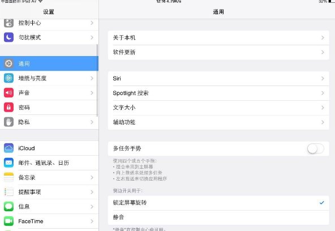Image resolution: width=335 pixels, height=231 pixels.
Task: Tap the Mail envelope icon
Action: [8, 163]
